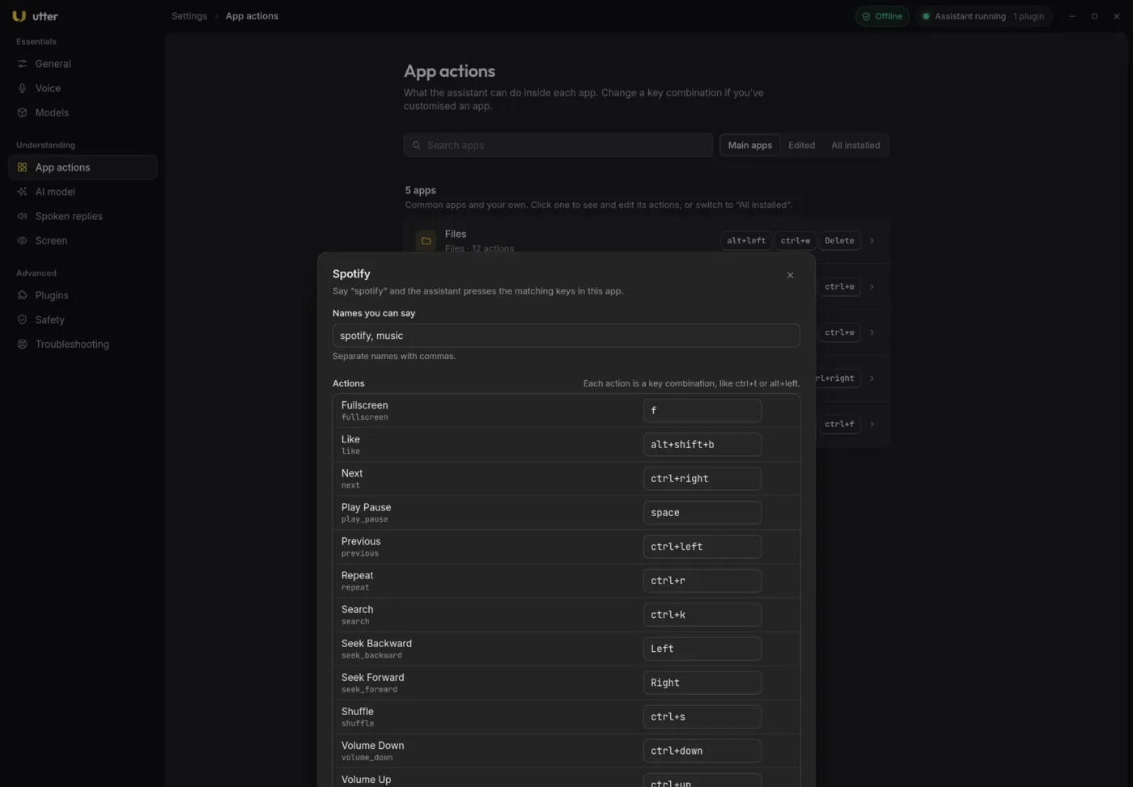Select App actions in sidebar
Image resolution: width=1133 pixels, height=787 pixels.
click(83, 167)
